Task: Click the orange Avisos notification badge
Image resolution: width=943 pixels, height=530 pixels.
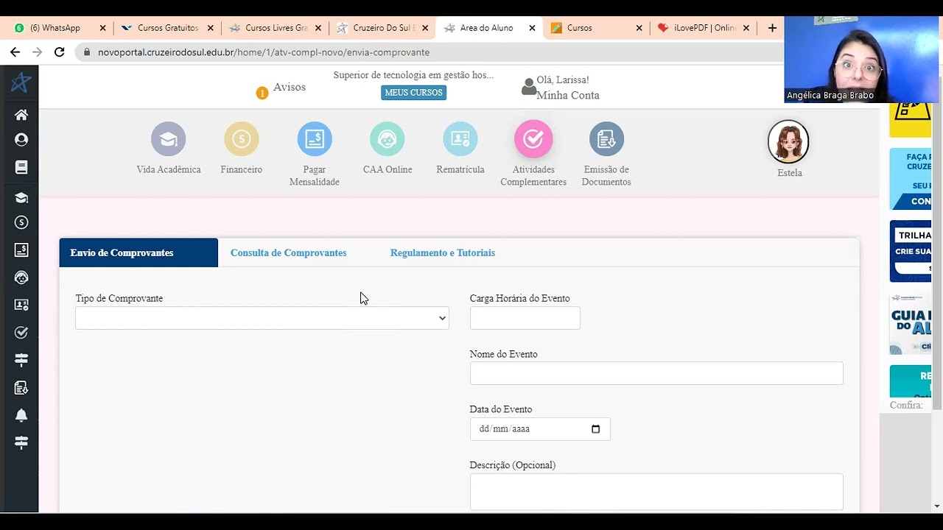Action: pyautogui.click(x=262, y=93)
